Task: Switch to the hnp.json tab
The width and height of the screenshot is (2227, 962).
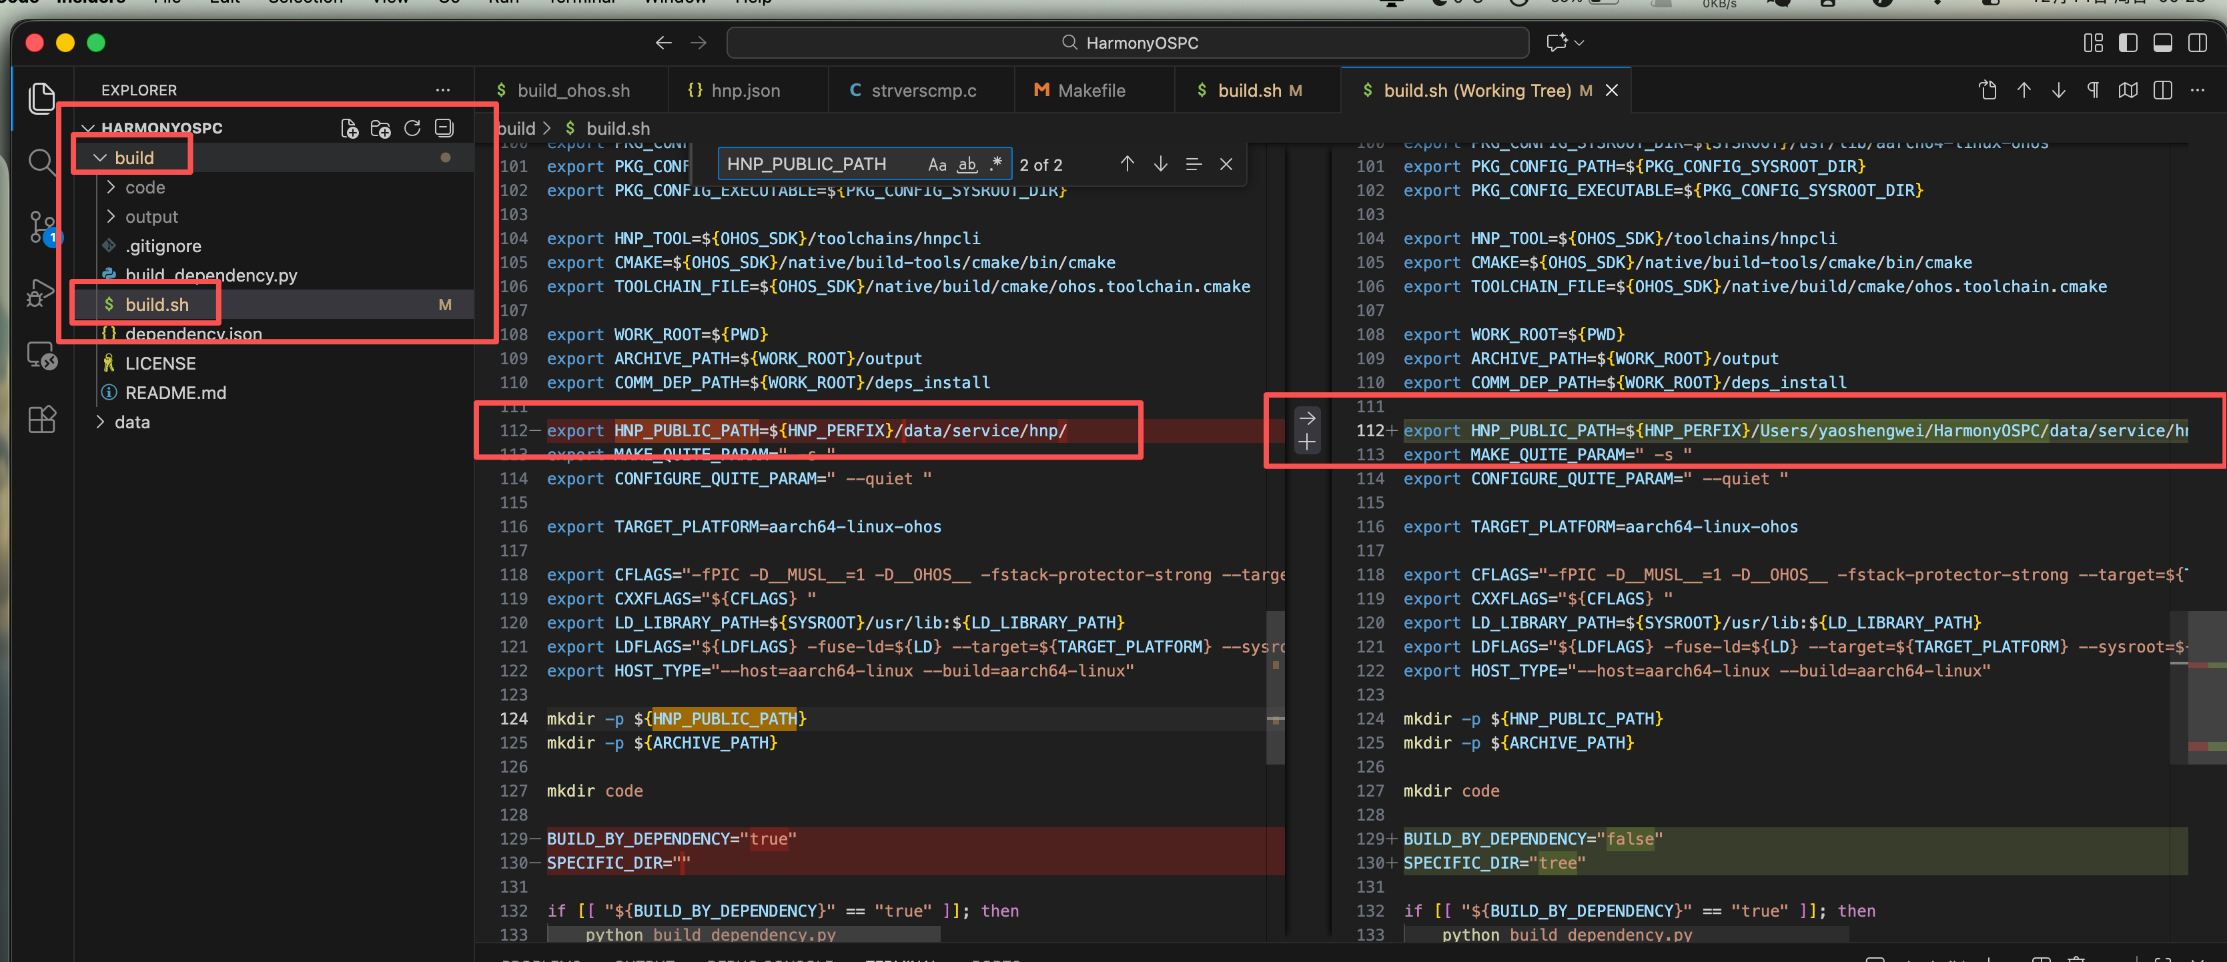Action: (745, 91)
